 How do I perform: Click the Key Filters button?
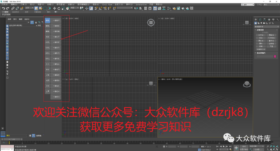[x=258, y=149]
